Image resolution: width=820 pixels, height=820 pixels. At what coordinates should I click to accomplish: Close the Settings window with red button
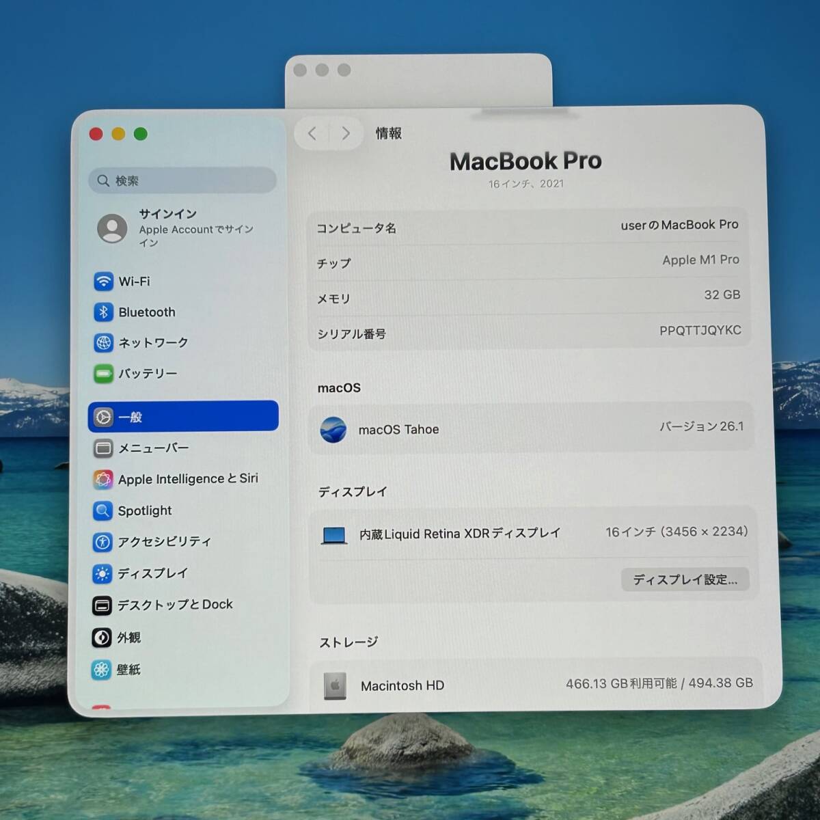click(96, 134)
